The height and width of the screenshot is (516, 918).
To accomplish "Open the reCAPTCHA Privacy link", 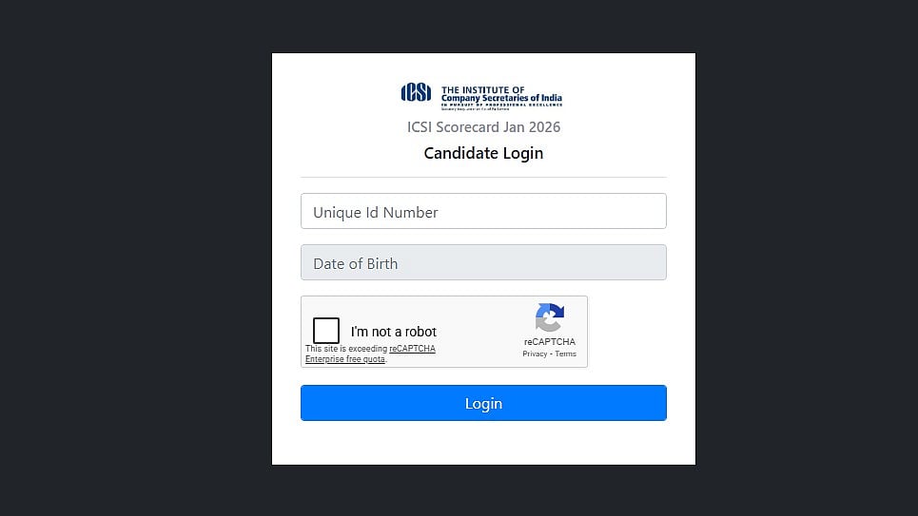I will tap(535, 354).
